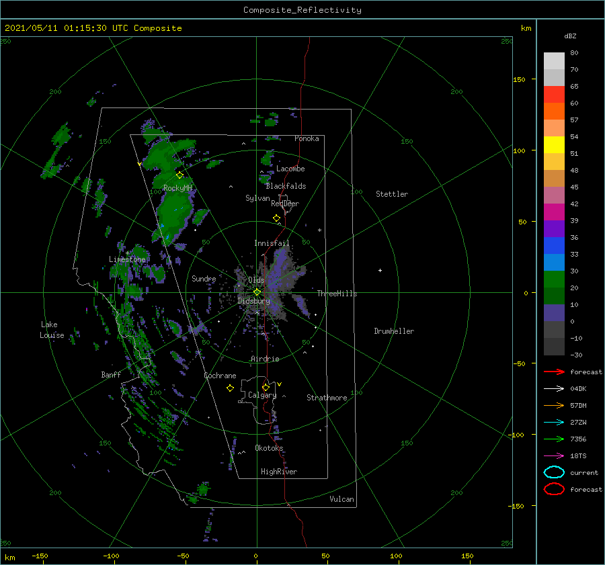Click the yellow 51-54 dBZ swatch
605x565 pixels.
554,144
